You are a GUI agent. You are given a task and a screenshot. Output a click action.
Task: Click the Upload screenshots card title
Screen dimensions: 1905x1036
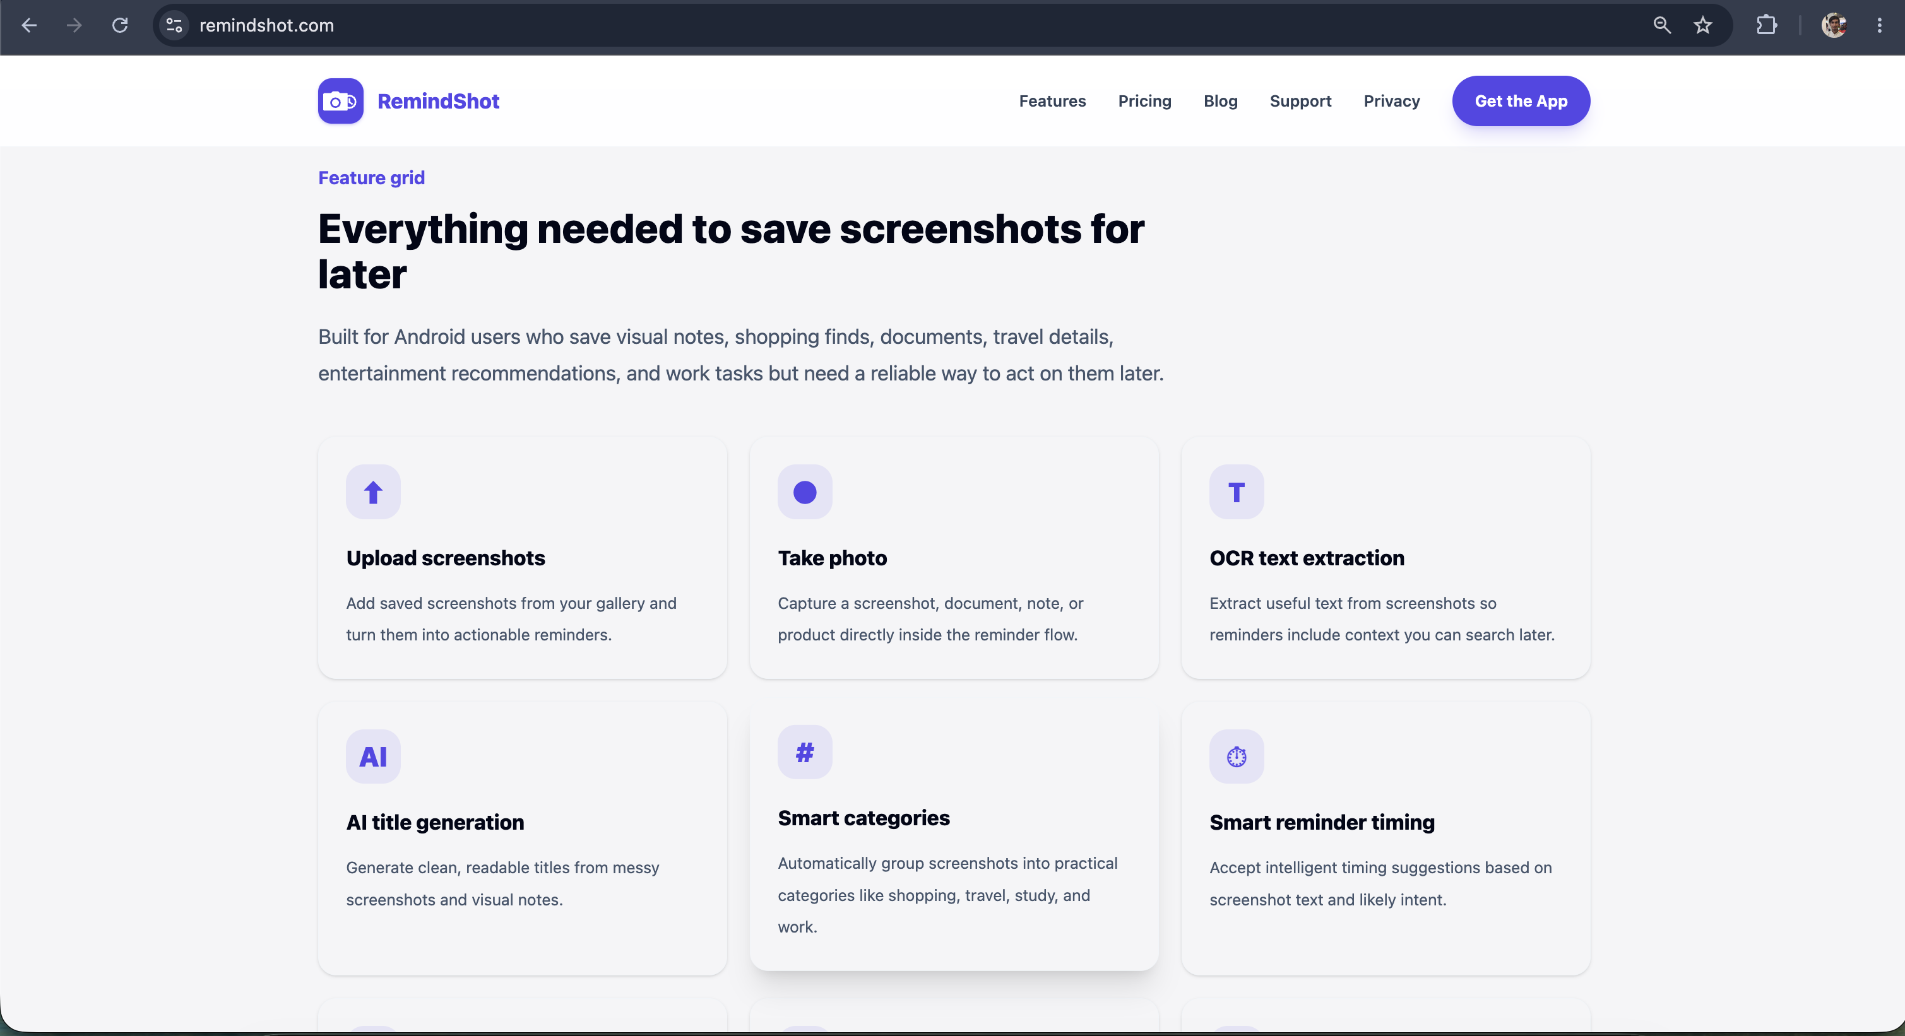445,558
